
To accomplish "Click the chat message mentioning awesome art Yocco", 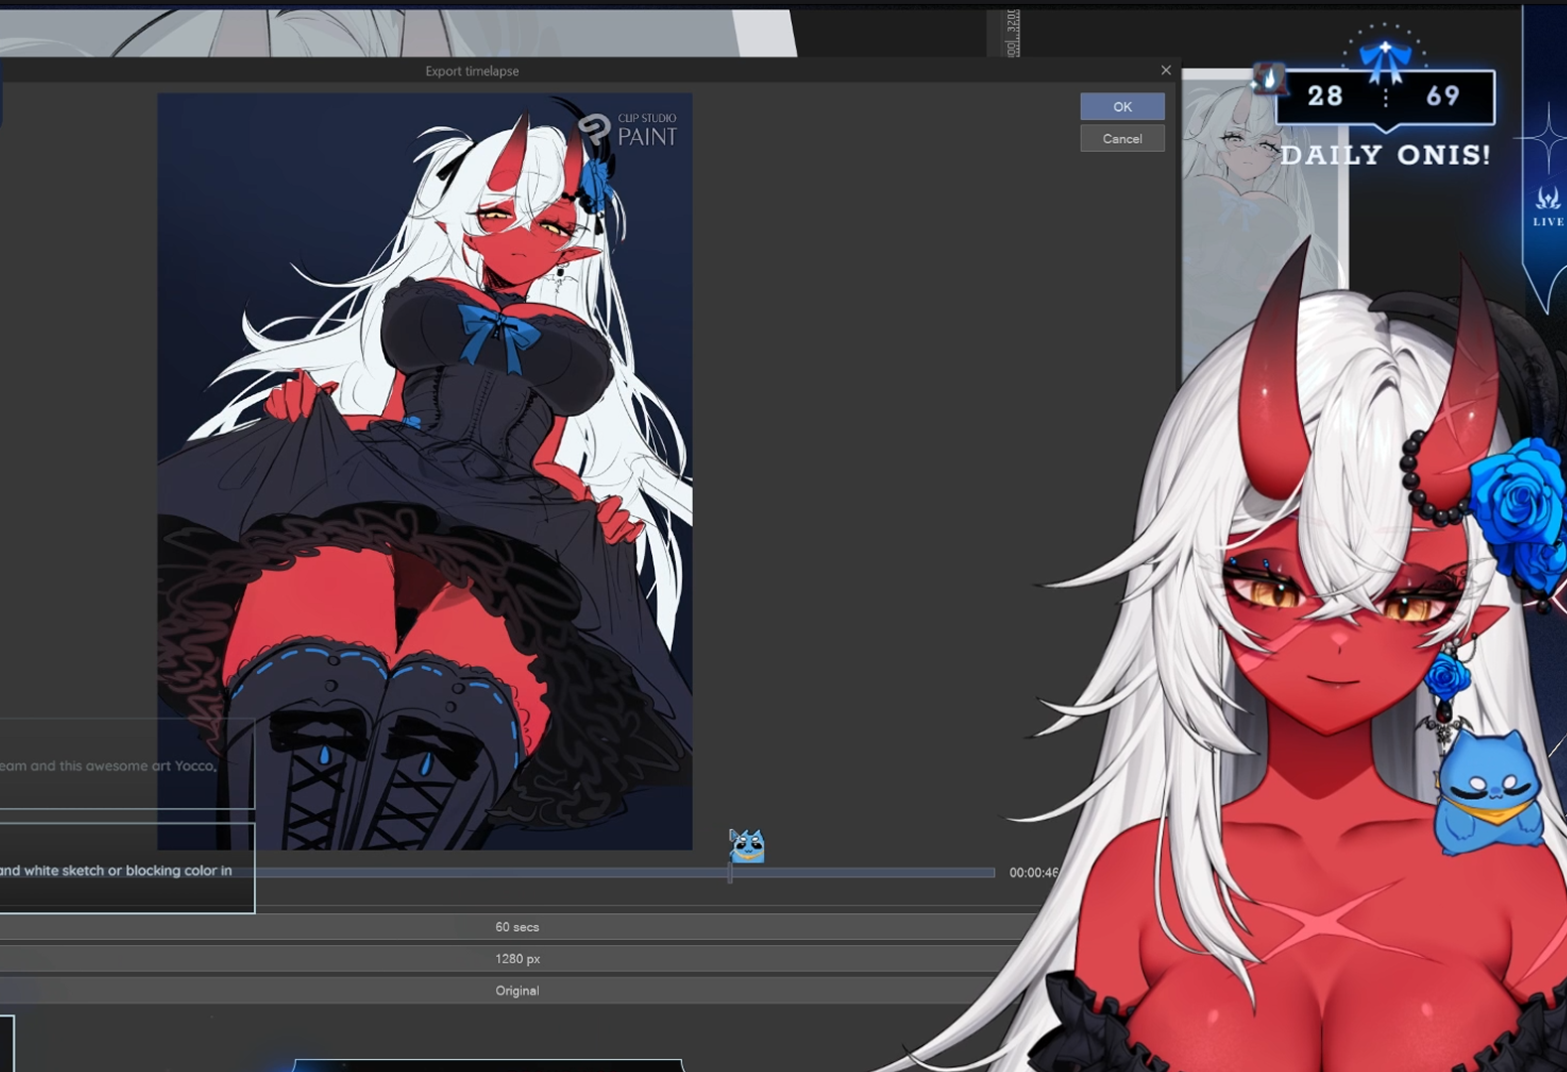I will pos(127,764).
